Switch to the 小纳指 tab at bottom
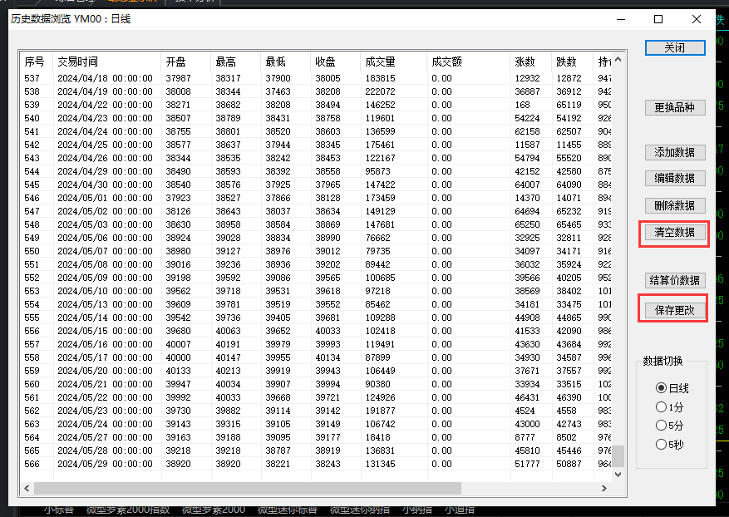This screenshot has width=729, height=517. [417, 510]
